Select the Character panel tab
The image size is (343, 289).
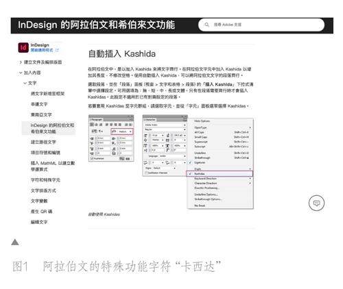click(x=150, y=119)
